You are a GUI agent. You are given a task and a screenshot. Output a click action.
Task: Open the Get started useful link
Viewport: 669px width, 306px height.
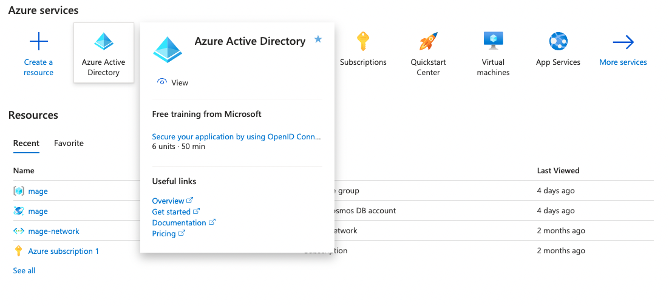tap(171, 212)
